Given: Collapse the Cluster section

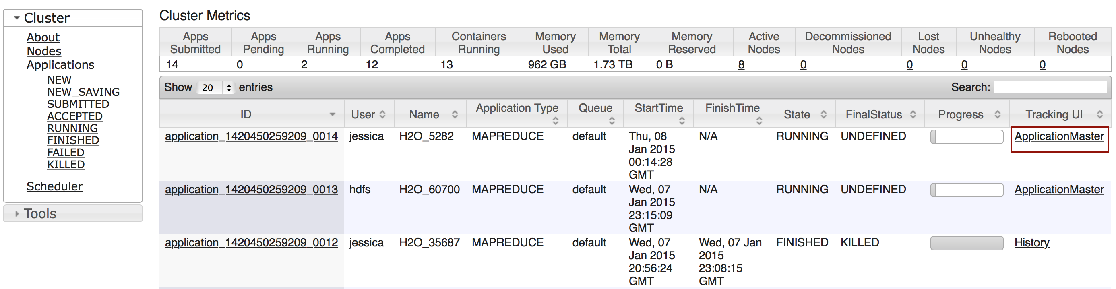Looking at the screenshot, I should [x=17, y=18].
